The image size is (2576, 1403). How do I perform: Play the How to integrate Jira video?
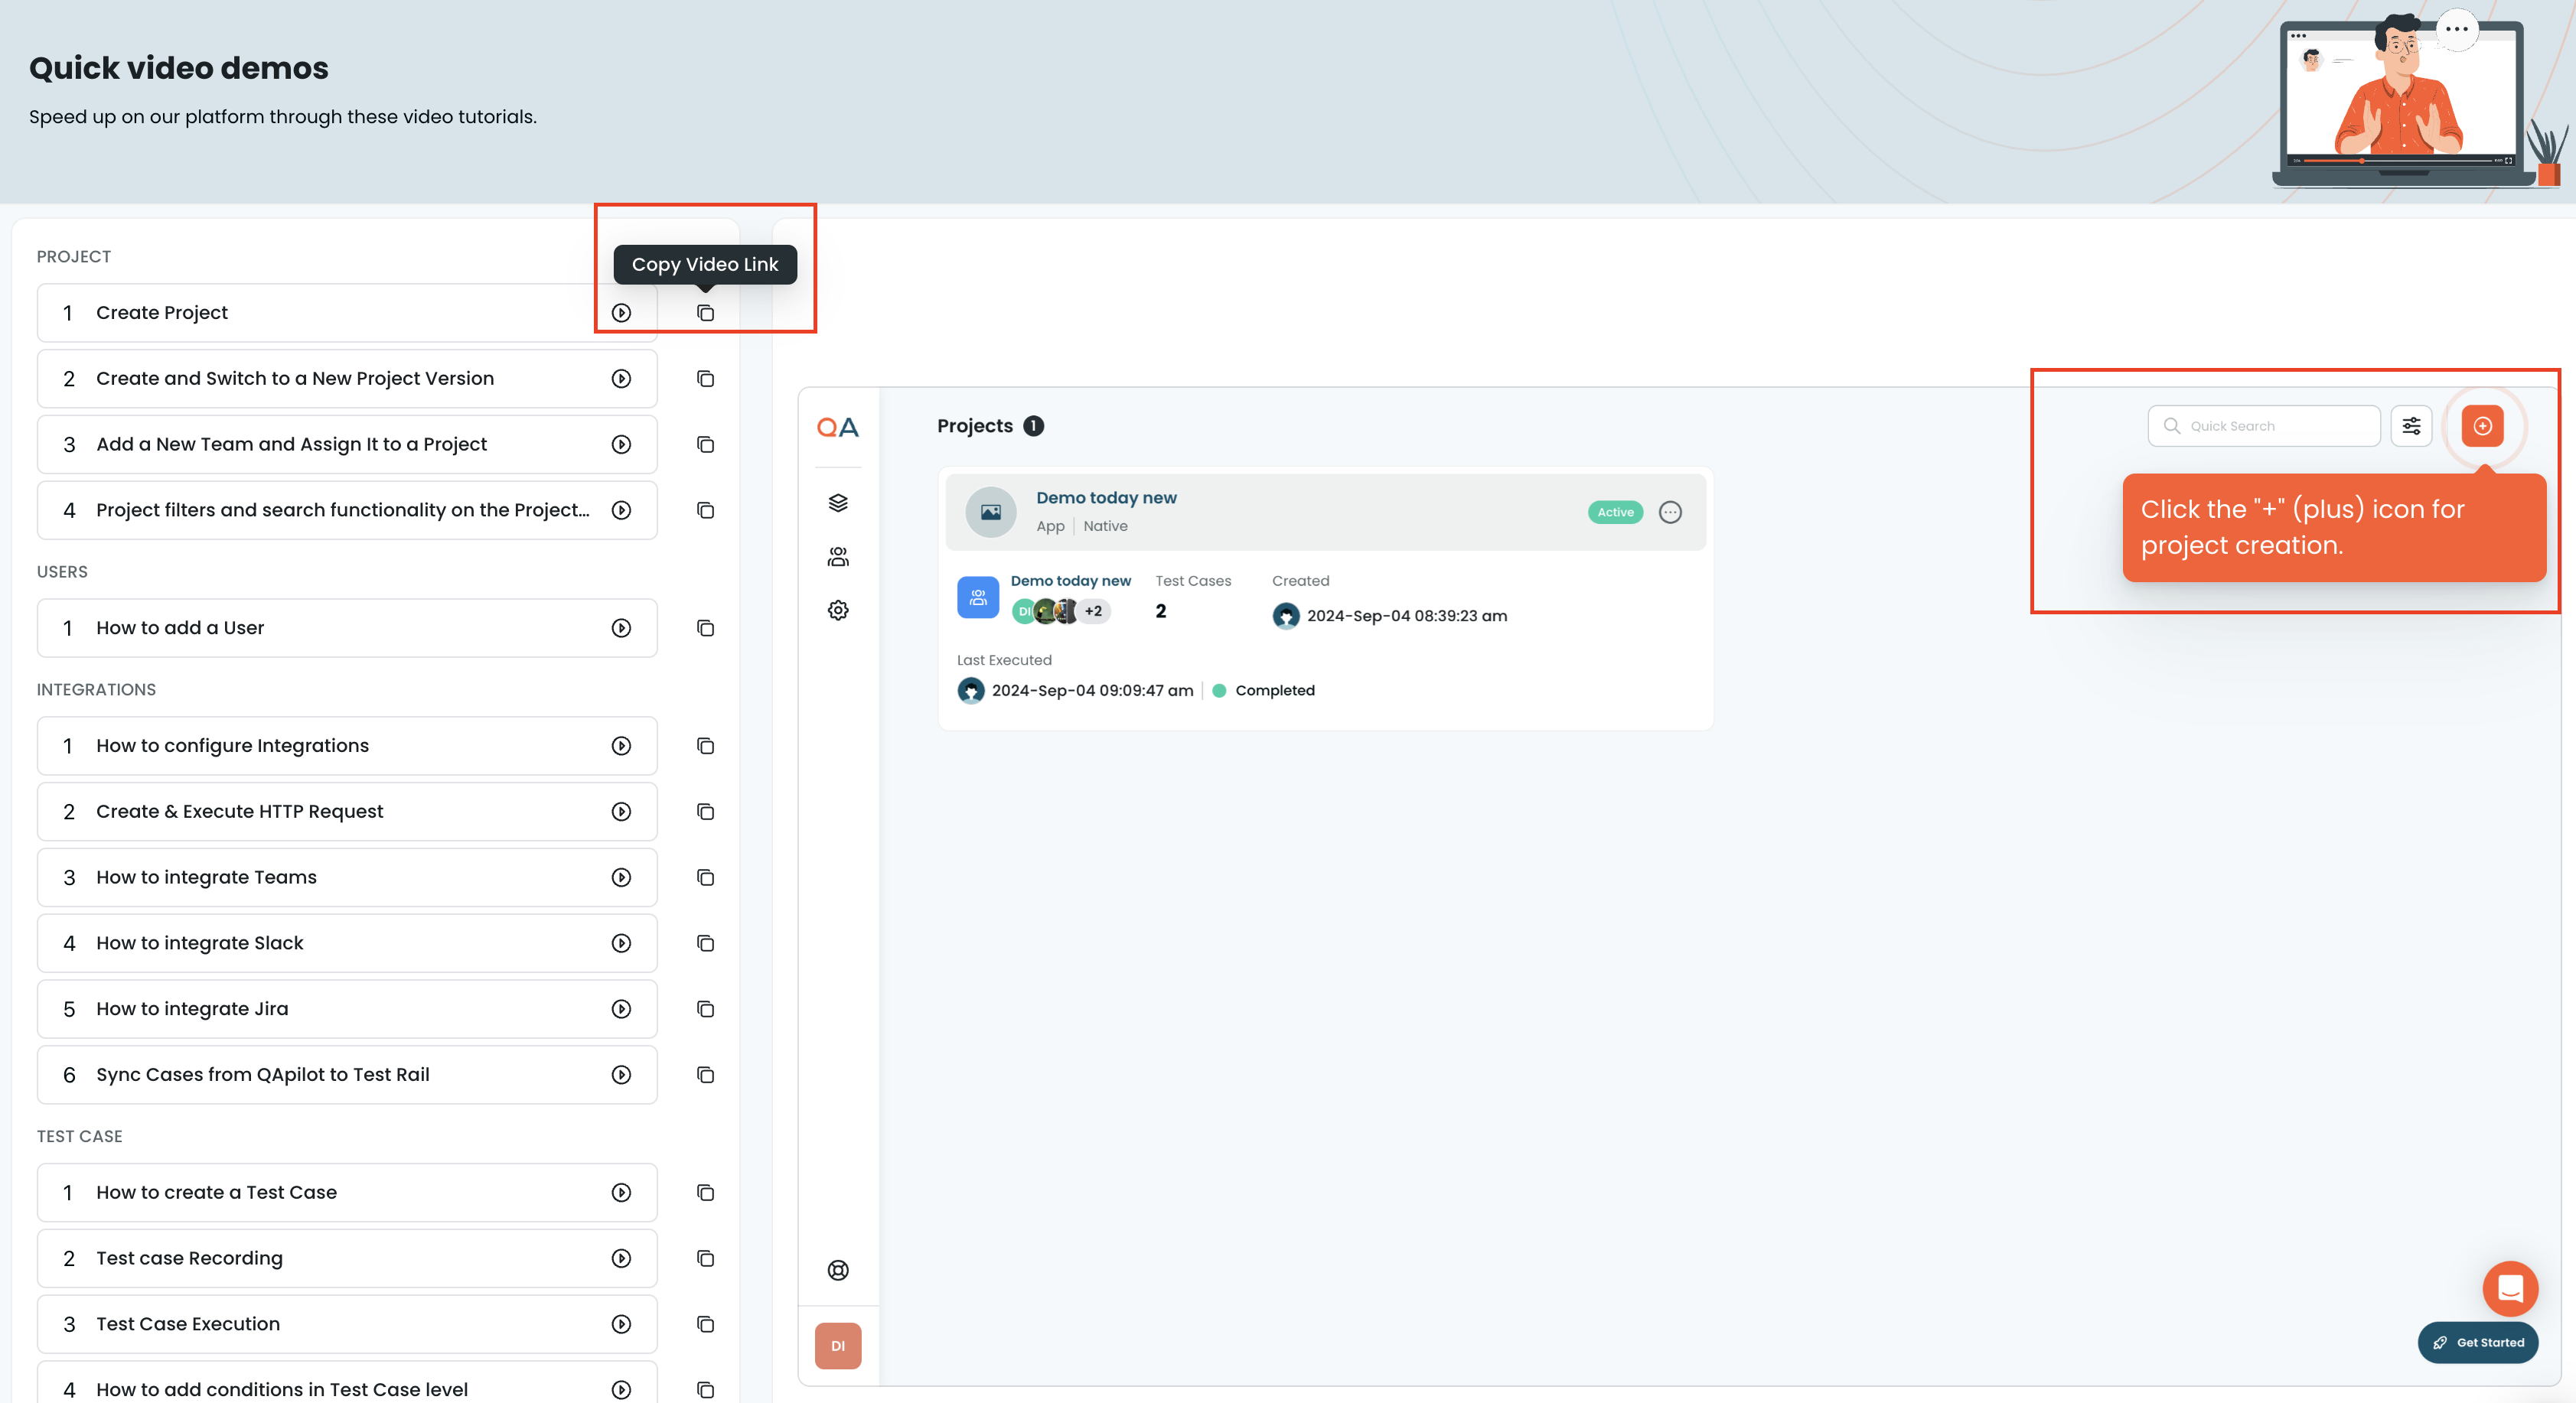[x=621, y=1009]
